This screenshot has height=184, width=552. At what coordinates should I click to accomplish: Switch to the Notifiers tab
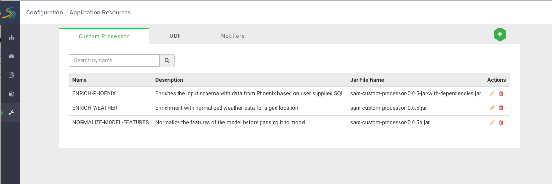(233, 36)
